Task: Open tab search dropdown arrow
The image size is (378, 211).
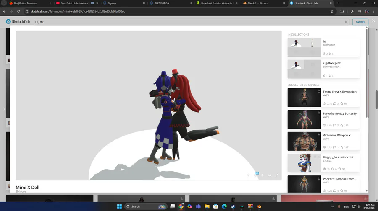Action: [x=4, y=3]
